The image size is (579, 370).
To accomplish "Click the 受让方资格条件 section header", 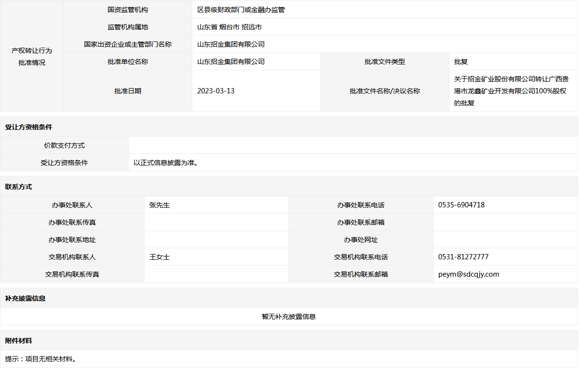I will click(28, 127).
